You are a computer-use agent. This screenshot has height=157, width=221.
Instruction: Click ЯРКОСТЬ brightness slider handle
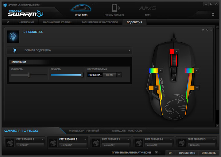(x=82, y=75)
